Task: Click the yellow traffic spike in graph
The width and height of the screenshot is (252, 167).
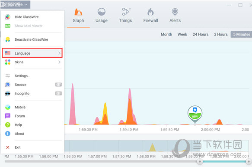Action: pos(105,108)
